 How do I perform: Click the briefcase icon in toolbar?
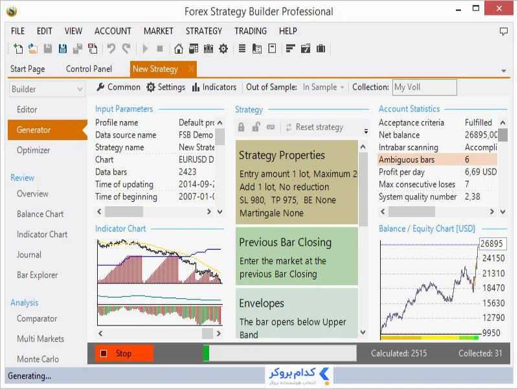pyautogui.click(x=321, y=49)
